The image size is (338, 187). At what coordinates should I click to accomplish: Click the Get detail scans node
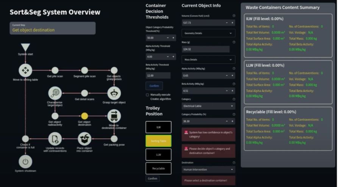pyautogui.click(x=84, y=93)
